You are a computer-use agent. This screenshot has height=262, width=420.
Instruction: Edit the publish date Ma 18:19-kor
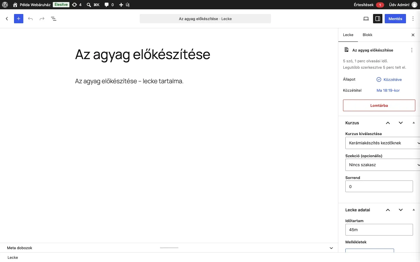pyautogui.click(x=388, y=91)
